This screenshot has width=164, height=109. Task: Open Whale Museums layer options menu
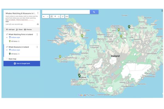(x=37, y=47)
